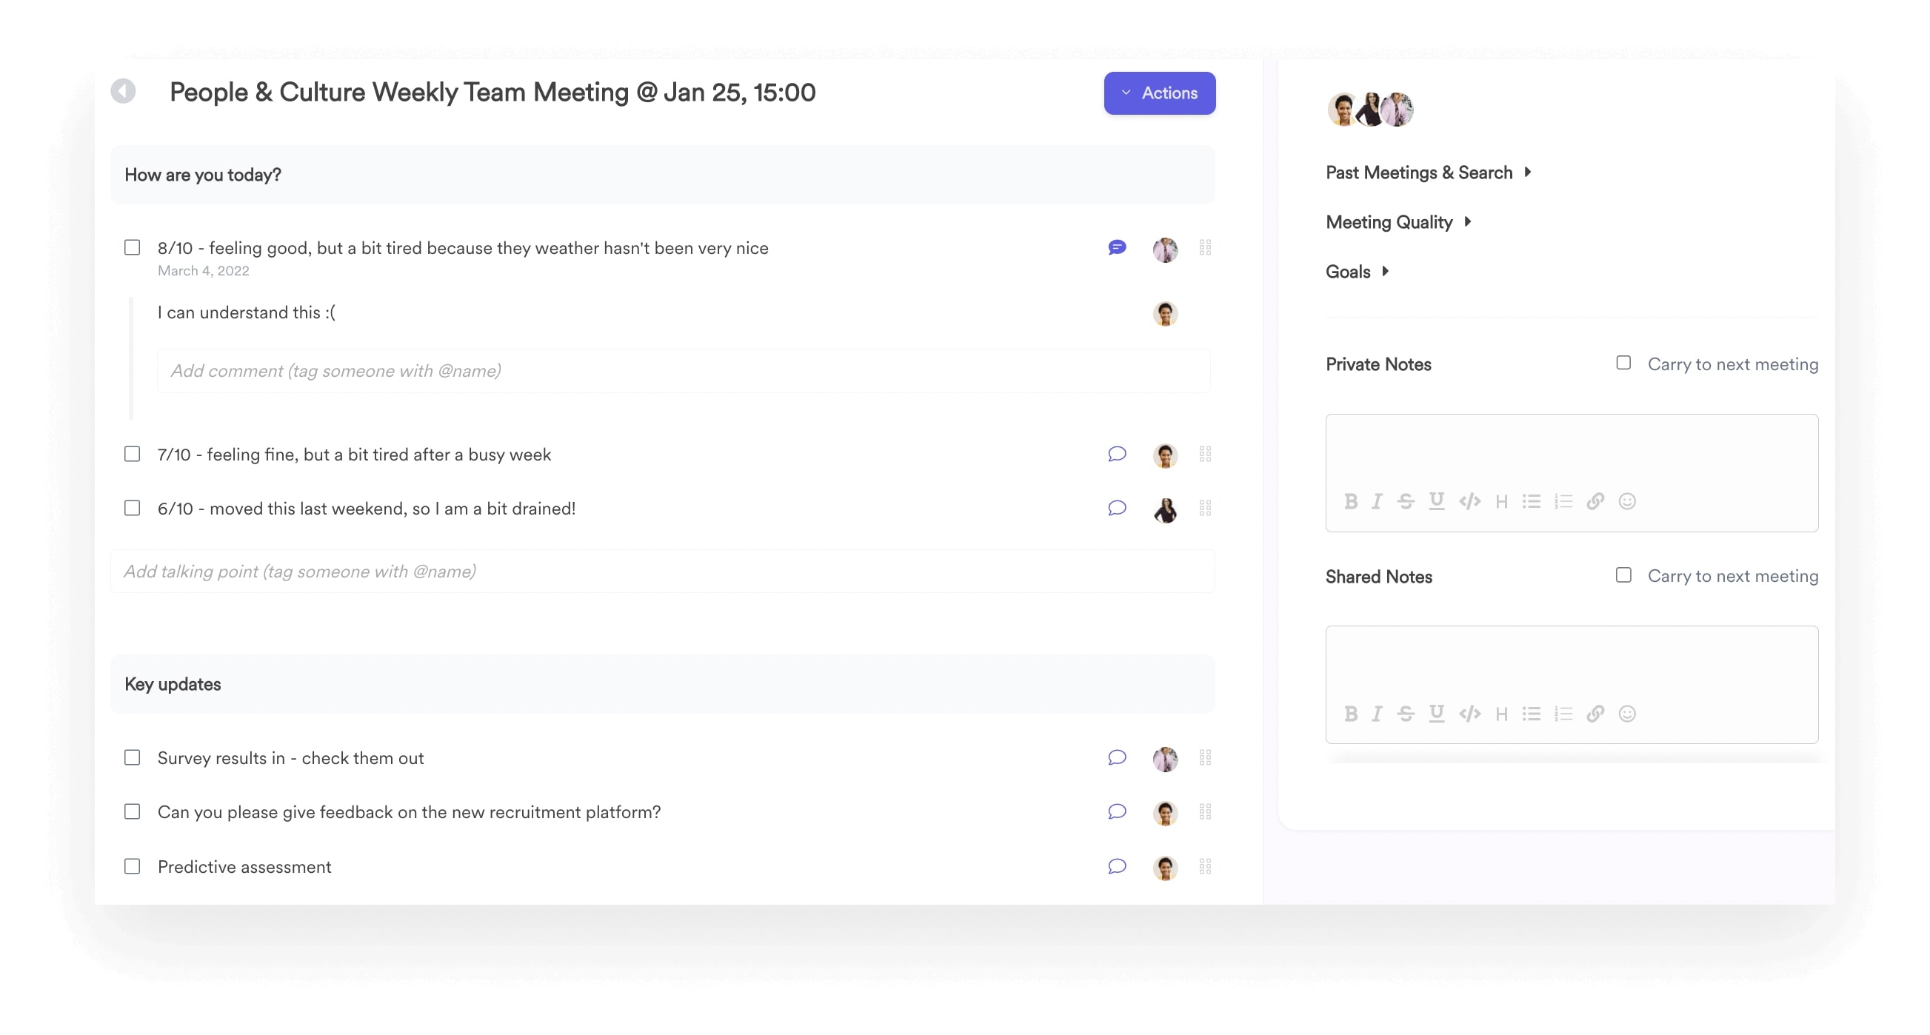Click the italic icon in Shared Notes toolbar
The width and height of the screenshot is (1930, 1035).
tap(1378, 714)
